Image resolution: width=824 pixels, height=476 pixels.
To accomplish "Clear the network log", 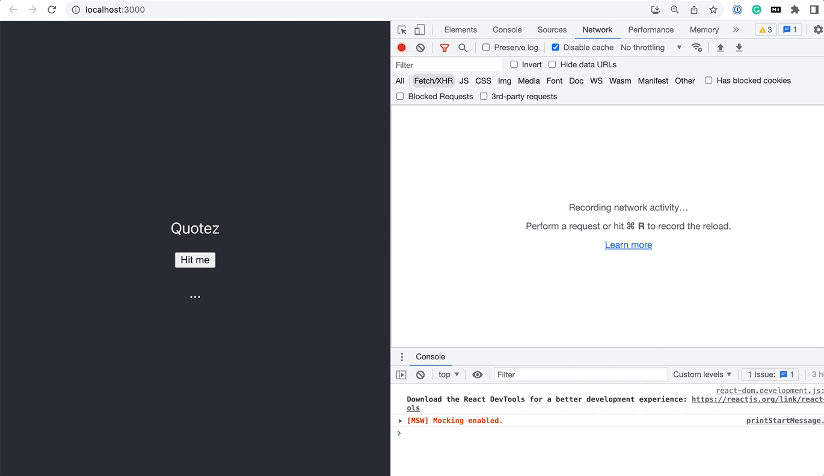I will pos(420,47).
